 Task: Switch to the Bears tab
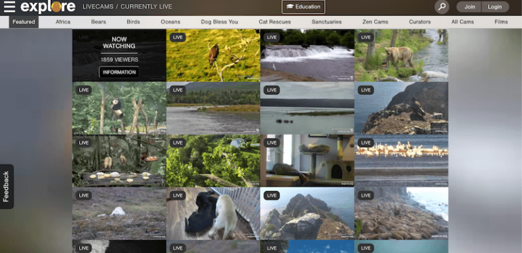click(x=99, y=22)
